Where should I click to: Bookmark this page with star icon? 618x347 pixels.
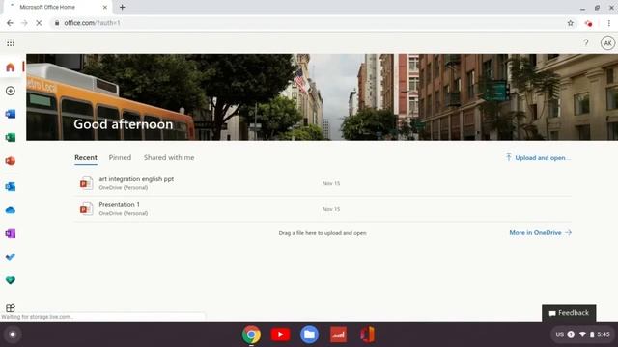pos(571,23)
